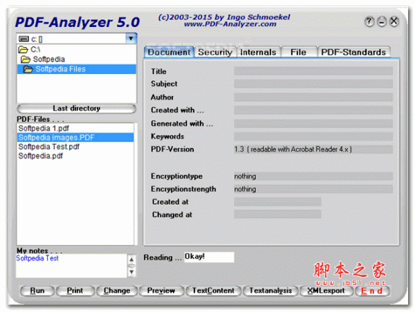Click the Preview button
415x312 pixels.
(161, 291)
